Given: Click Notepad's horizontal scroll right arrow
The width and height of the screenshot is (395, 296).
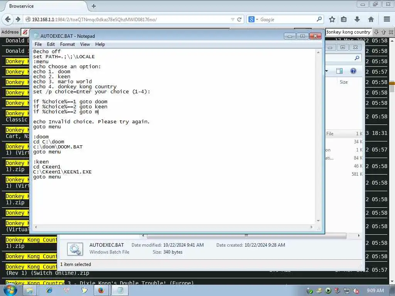Looking at the screenshot, I should pyautogui.click(x=312, y=227).
